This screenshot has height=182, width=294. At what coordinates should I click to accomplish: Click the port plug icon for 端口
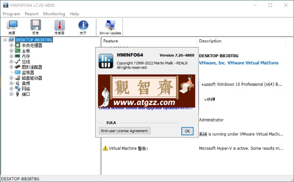click(x=18, y=94)
